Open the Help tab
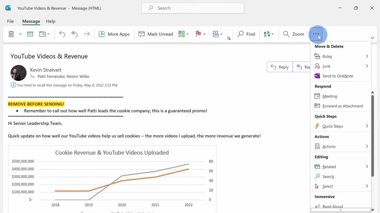This screenshot has width=380, height=213. pyautogui.click(x=51, y=21)
